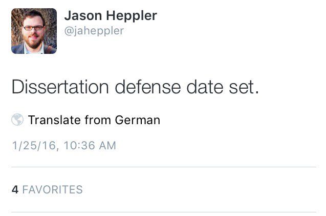Viewport: 326px width, 216px height.
Task: Click the date 1/25/16 in the timestamp
Action: [x=33, y=146]
